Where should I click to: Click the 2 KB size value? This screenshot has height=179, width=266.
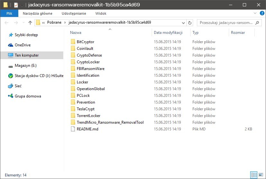(248, 129)
